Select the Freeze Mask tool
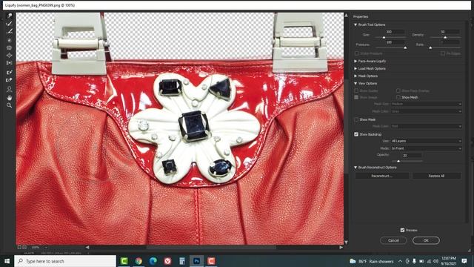474x267 pixels. pyautogui.click(x=10, y=72)
